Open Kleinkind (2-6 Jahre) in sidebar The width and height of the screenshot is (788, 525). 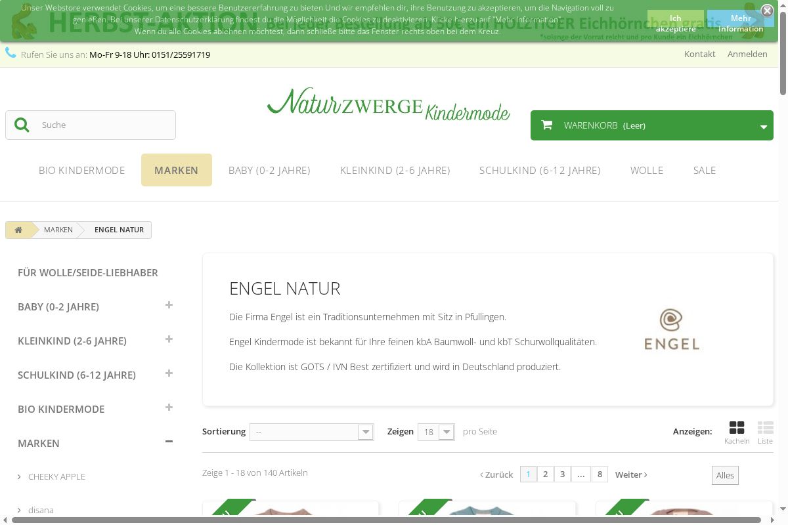click(x=72, y=341)
